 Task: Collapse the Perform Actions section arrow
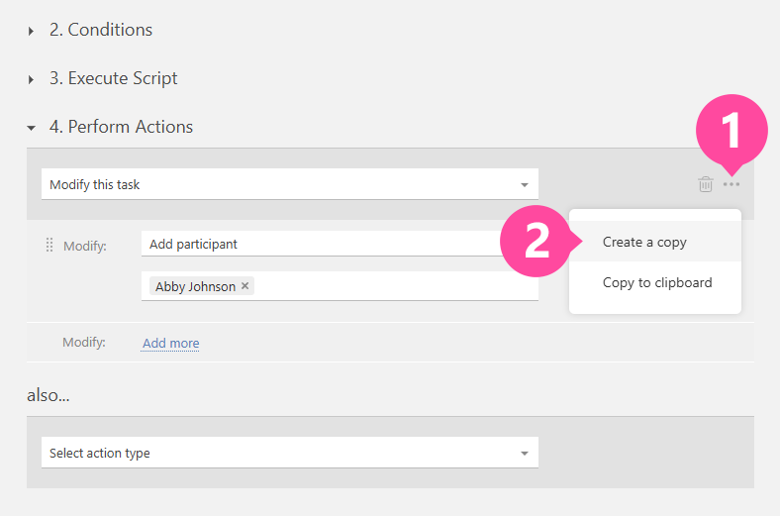(32, 128)
